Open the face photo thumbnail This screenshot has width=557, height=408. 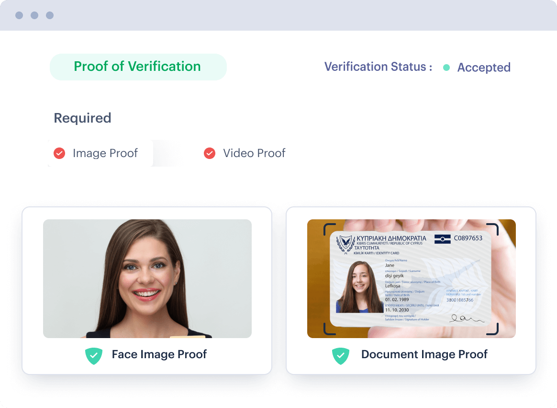pyautogui.click(x=147, y=279)
